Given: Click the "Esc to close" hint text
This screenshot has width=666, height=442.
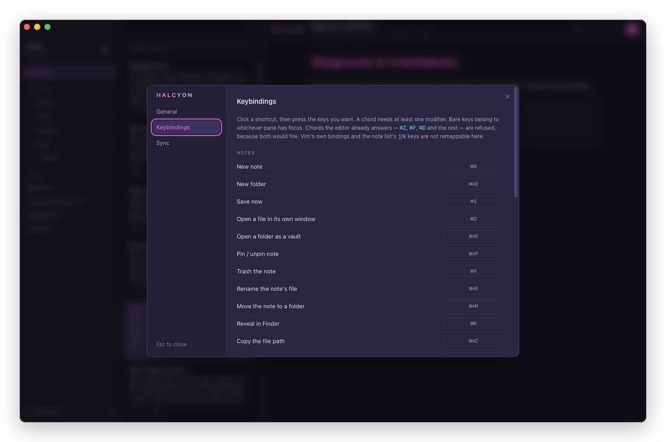Looking at the screenshot, I should coord(171,344).
